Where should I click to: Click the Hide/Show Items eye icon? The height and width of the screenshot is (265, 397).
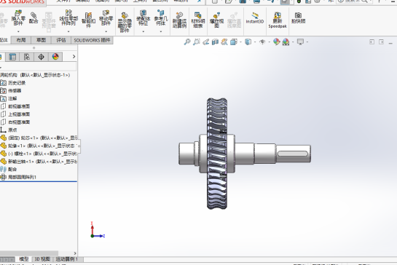coord(262,41)
